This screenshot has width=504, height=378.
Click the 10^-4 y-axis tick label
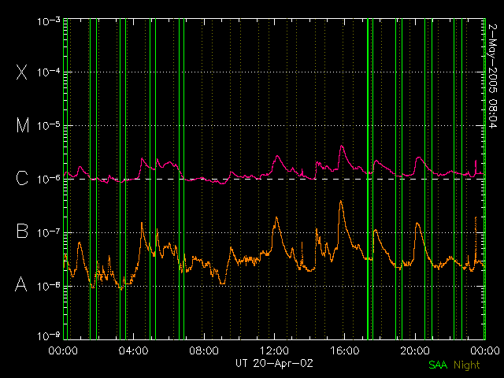pos(49,72)
